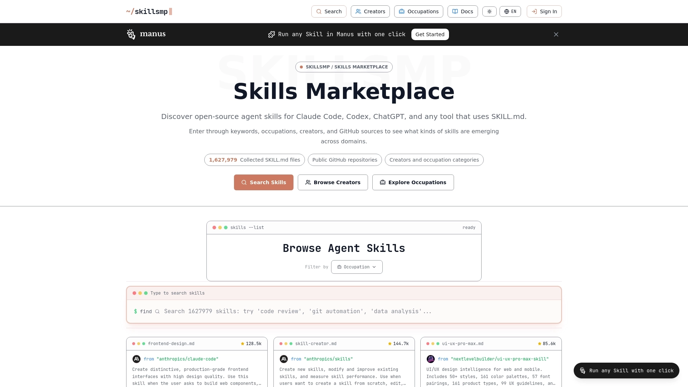The height and width of the screenshot is (387, 688).
Task: Open the "anthropics/skills" source link
Action: coord(328,359)
